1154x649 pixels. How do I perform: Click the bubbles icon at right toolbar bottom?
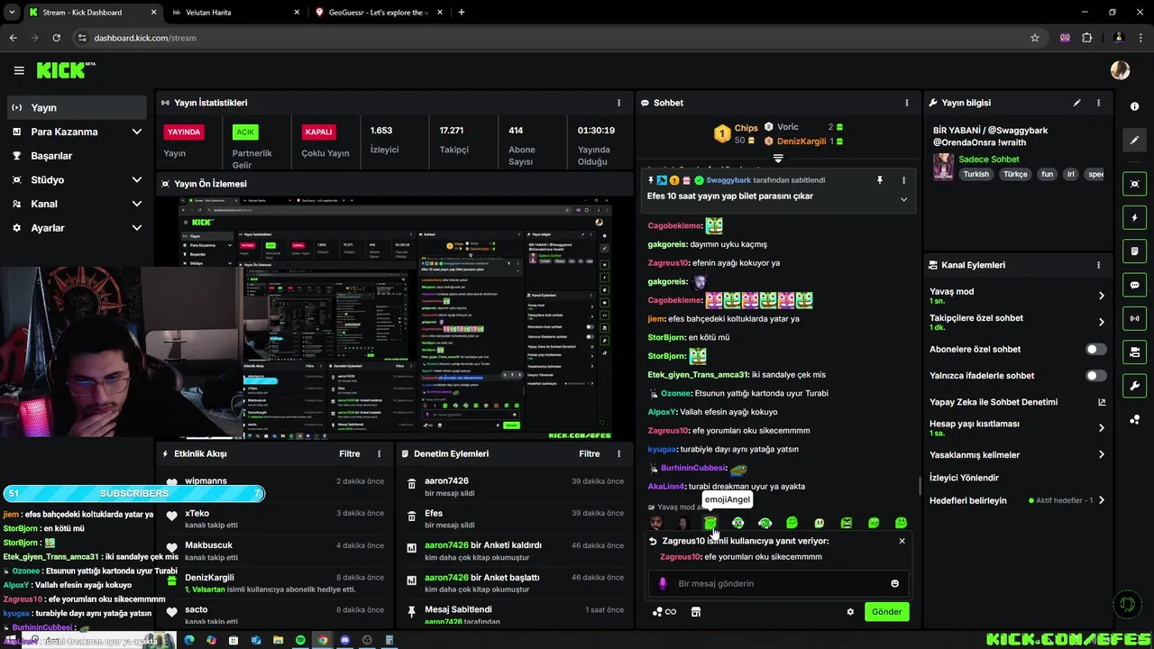click(1134, 419)
